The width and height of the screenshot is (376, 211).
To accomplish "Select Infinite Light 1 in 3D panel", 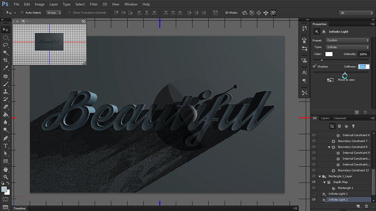I will coord(338,194).
